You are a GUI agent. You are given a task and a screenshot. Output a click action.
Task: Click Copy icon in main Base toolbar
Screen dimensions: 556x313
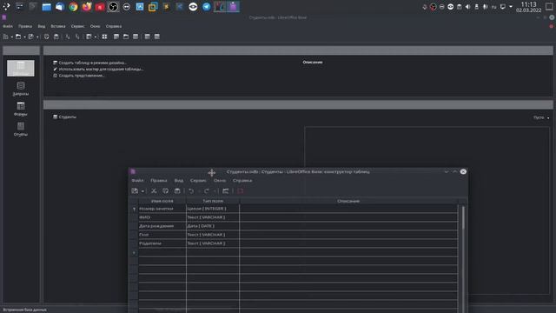coord(46,37)
